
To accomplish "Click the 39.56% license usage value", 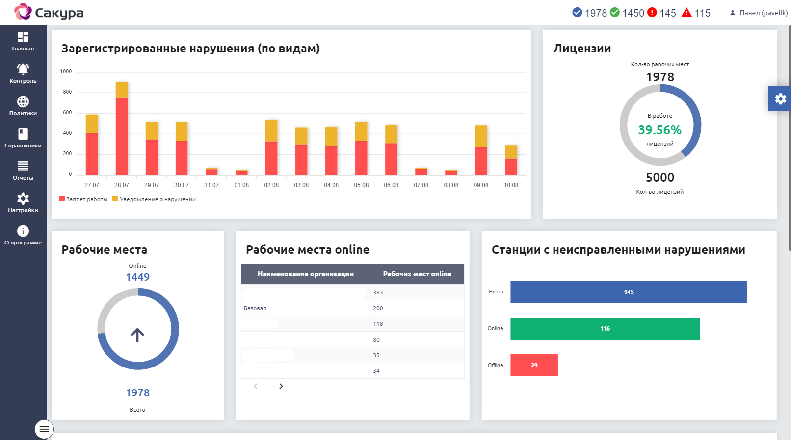I will (660, 130).
